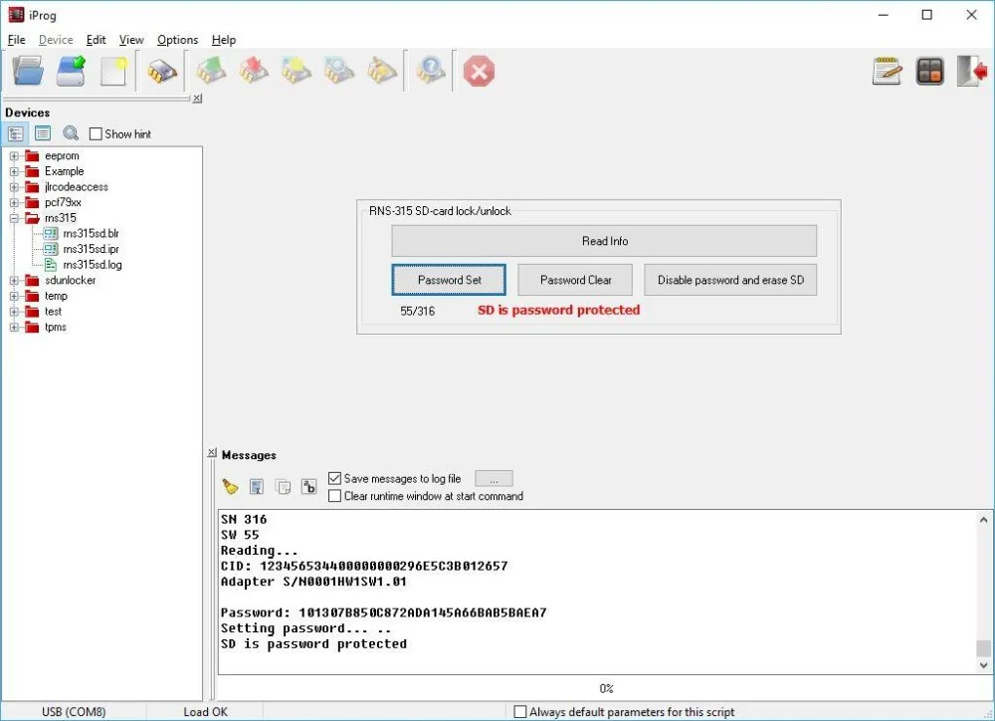The width and height of the screenshot is (995, 721).
Task: Click the USB (COM8) status bar entry
Action: [x=74, y=712]
